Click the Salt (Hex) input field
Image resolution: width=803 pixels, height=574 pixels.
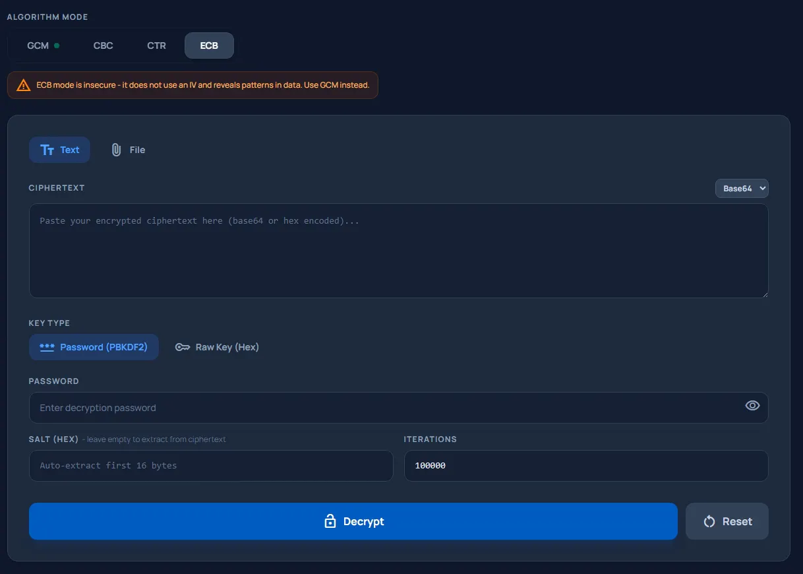(x=211, y=466)
